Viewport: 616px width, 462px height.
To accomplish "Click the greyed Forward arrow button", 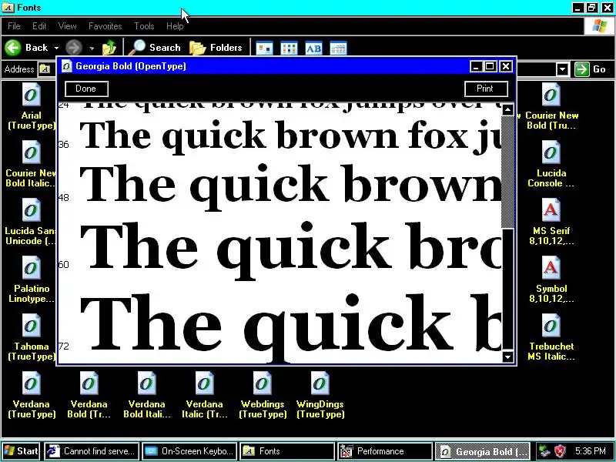I will point(73,48).
